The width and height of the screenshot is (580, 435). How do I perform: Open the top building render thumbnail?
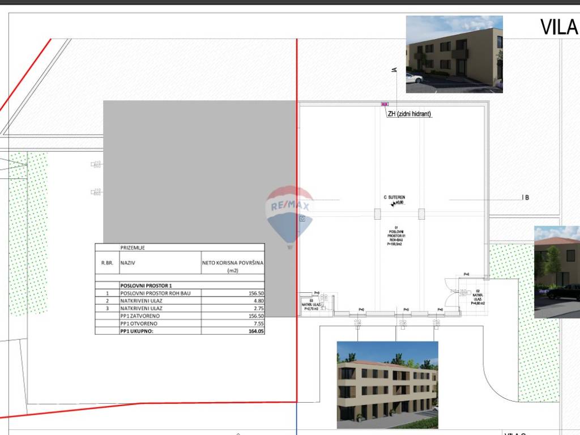pos(454,54)
